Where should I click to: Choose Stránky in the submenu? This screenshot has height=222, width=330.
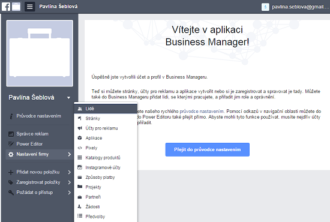click(106, 118)
